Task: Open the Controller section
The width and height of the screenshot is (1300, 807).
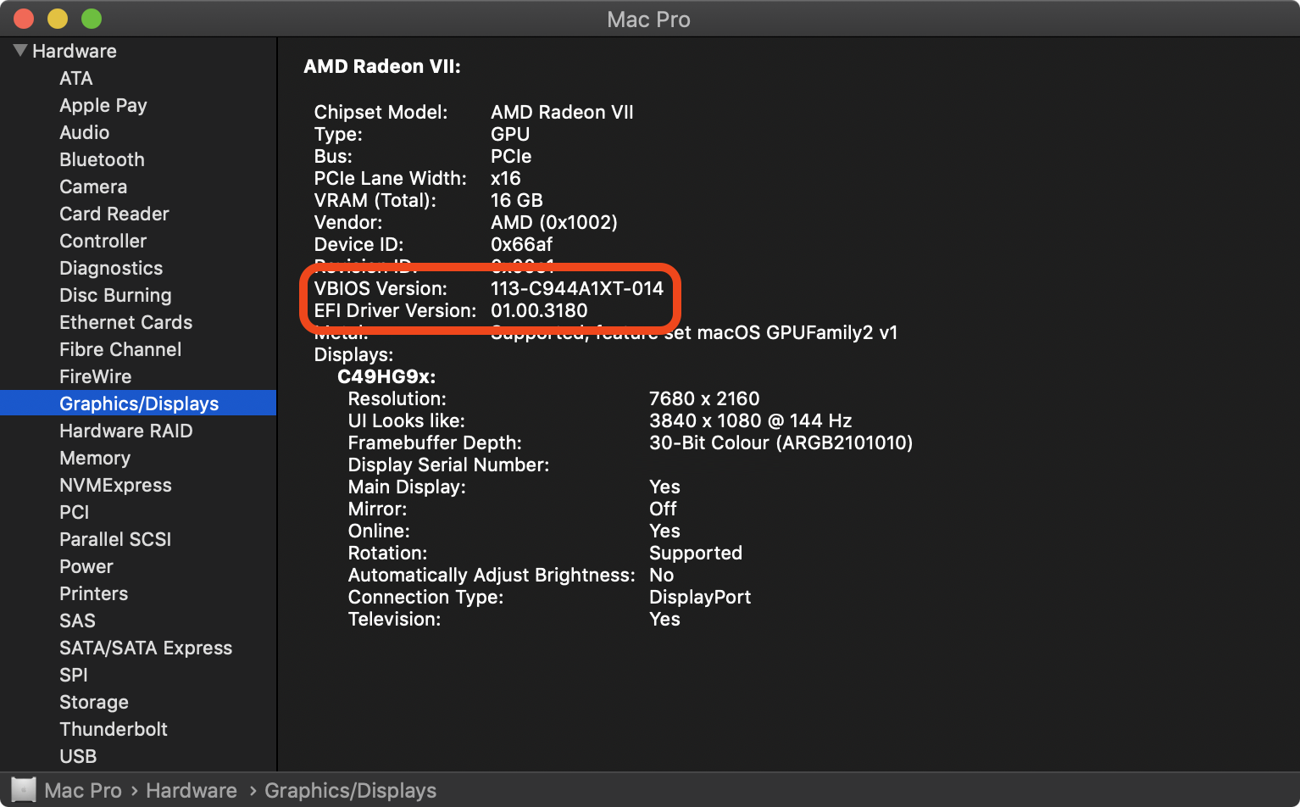Action: [x=103, y=241]
